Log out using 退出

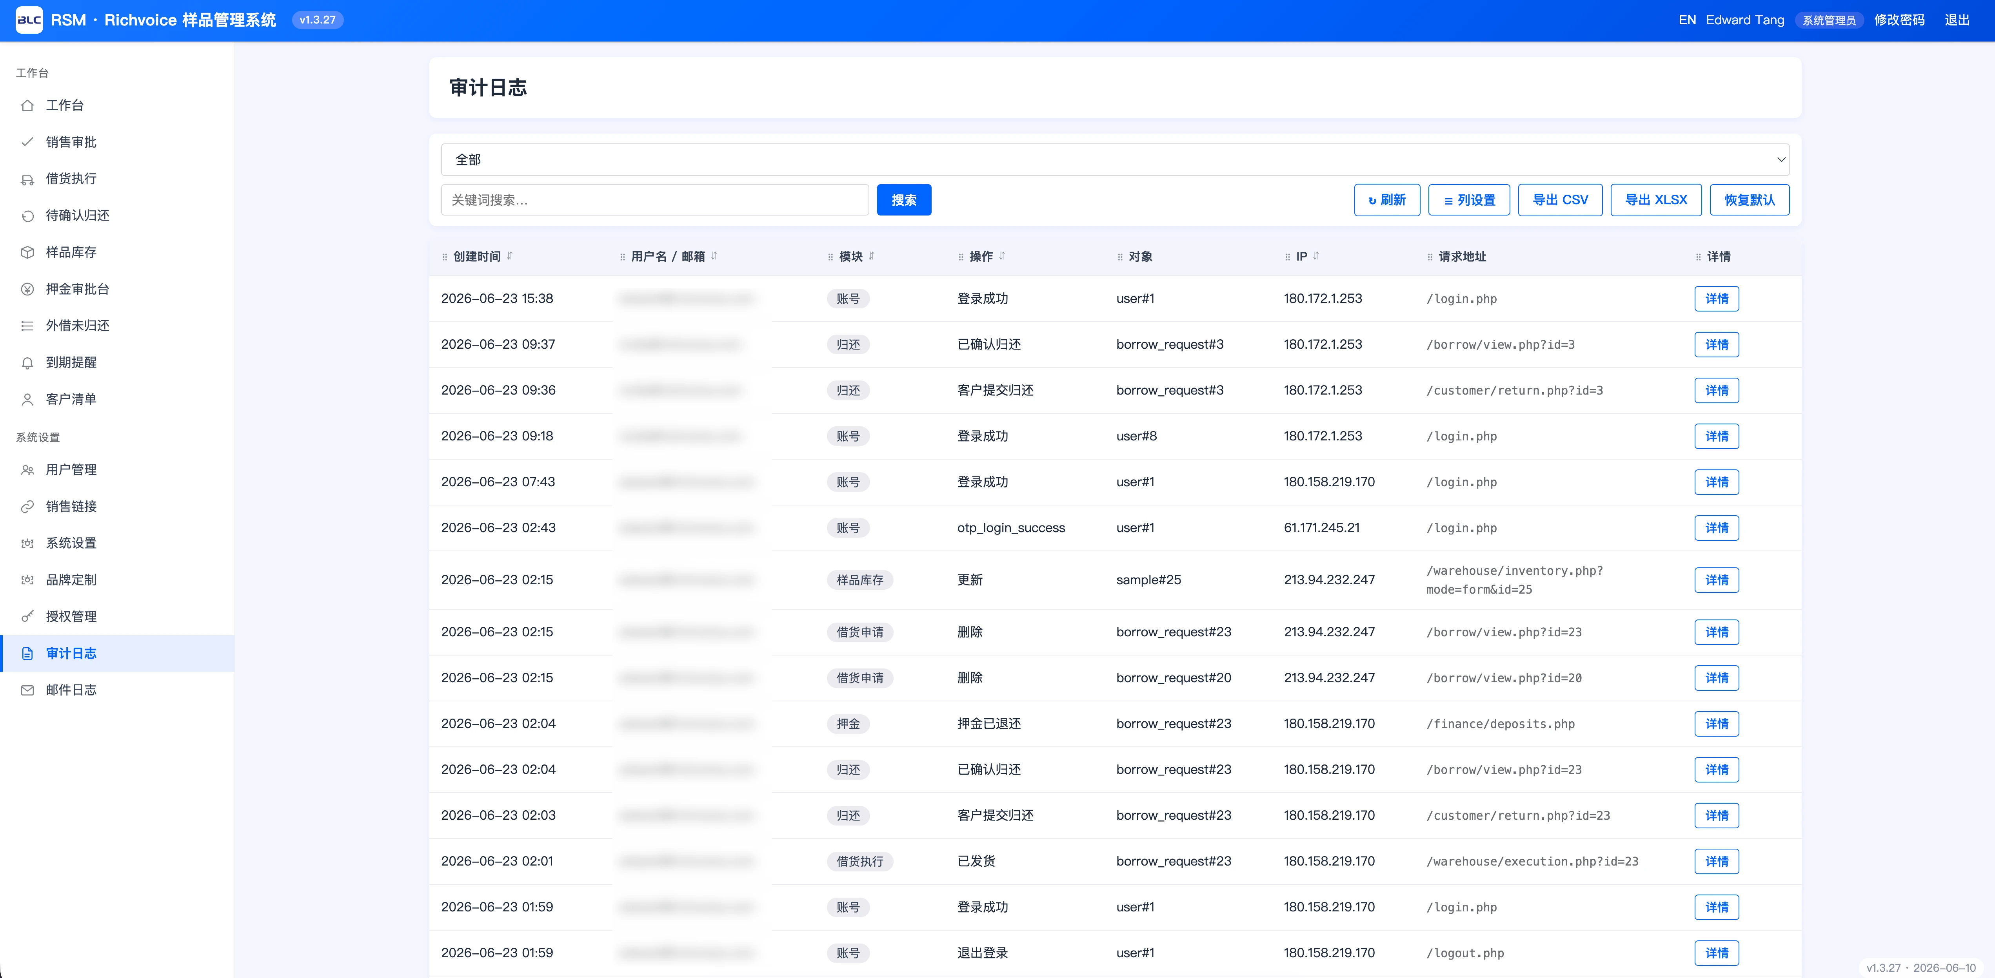1957,20
